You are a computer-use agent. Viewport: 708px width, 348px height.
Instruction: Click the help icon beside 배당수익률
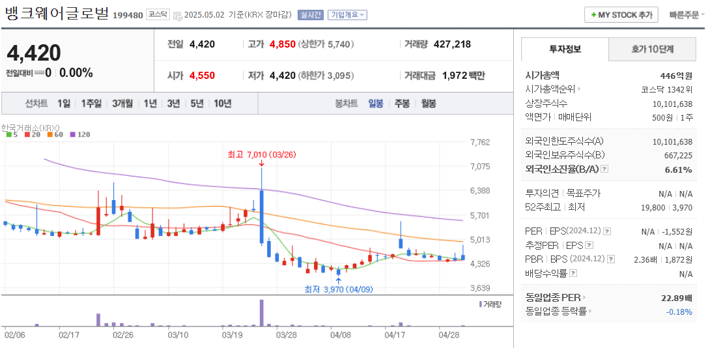coord(573,274)
